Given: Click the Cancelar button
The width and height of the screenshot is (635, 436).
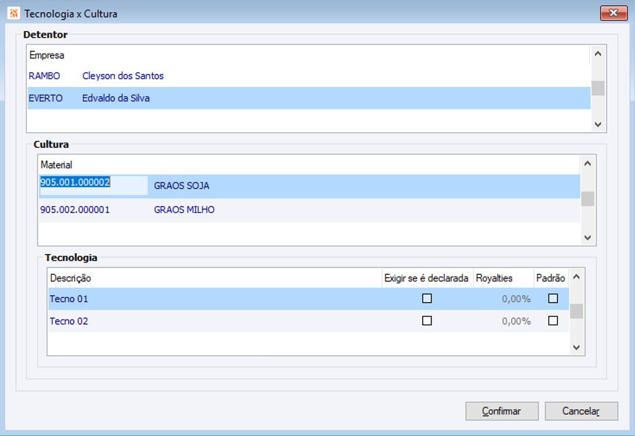Looking at the screenshot, I should point(581,411).
